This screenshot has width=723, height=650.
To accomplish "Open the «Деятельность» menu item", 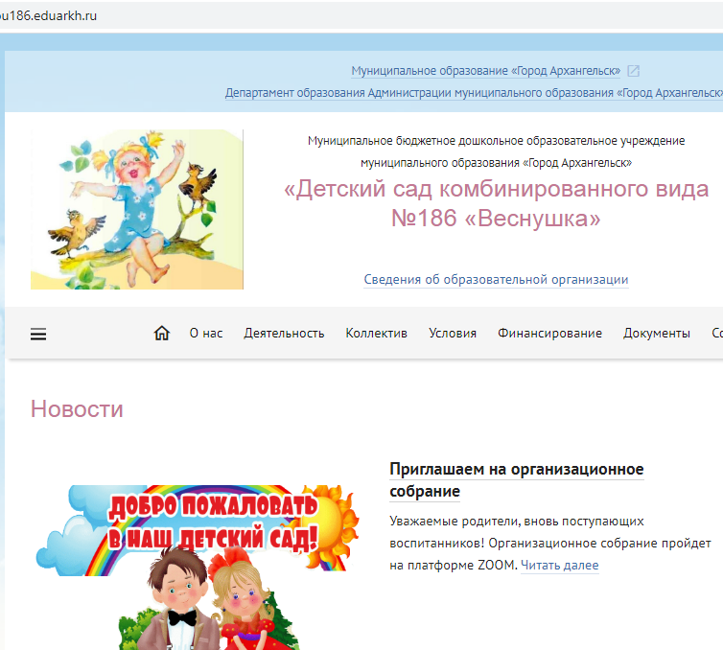I will (284, 334).
